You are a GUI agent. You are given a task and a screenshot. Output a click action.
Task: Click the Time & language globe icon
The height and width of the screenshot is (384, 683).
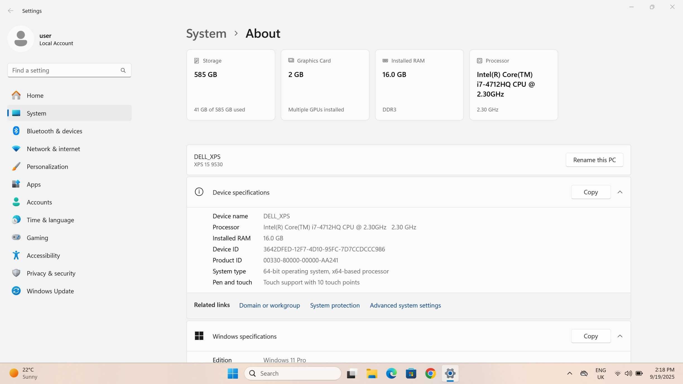[16, 220]
